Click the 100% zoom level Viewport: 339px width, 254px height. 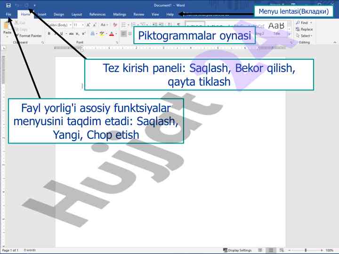pyautogui.click(x=330, y=250)
